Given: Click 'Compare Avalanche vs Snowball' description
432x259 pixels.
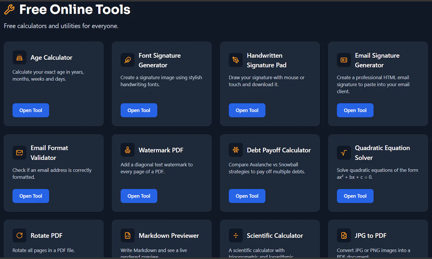Looking at the screenshot, I should 267,168.
